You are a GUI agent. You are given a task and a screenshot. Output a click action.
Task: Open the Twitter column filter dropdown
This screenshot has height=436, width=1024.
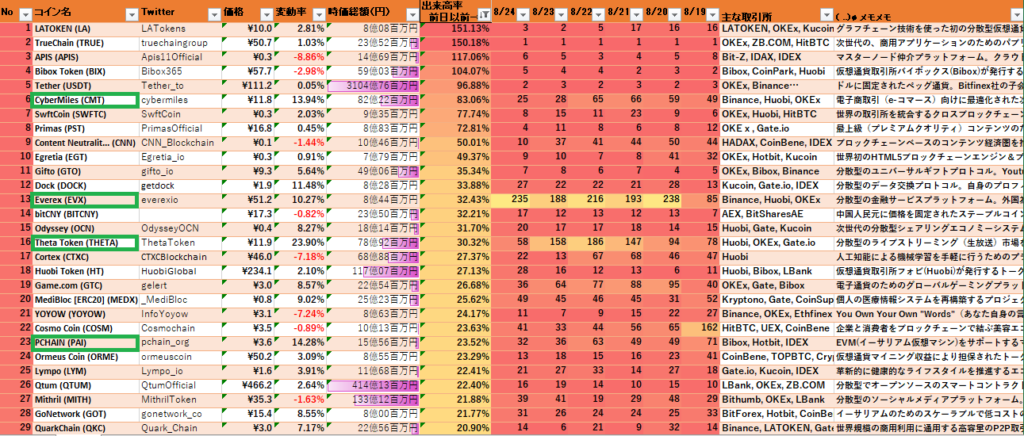point(212,14)
